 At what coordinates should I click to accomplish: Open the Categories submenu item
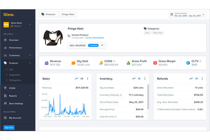[x=15, y=80]
